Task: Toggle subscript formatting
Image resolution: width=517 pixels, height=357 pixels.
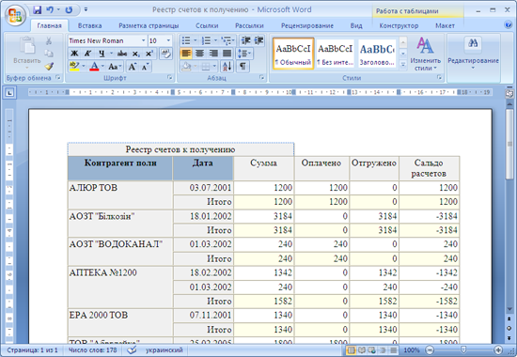Action: pyautogui.click(x=136, y=54)
